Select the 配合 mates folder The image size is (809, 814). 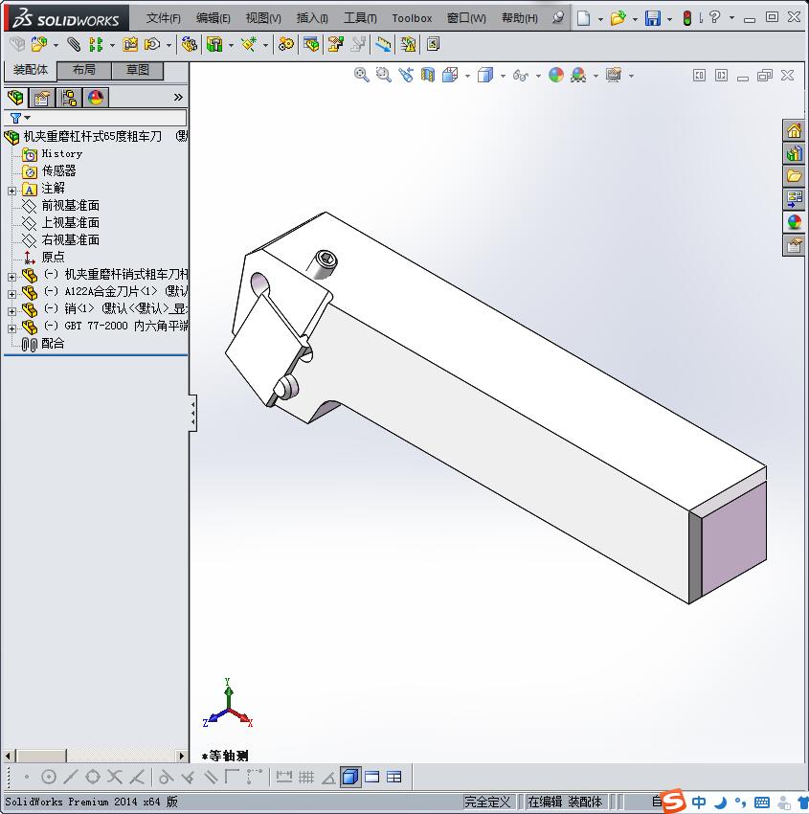point(53,343)
